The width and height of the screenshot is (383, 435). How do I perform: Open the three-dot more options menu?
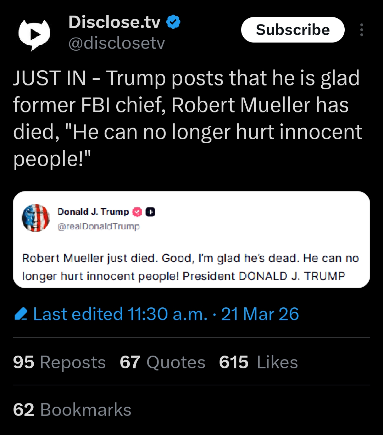361,30
